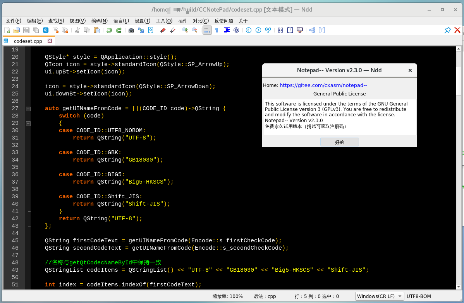The image size is (464, 303).
Task: Collapse the code fold at line 27
Action: [x=28, y=109]
